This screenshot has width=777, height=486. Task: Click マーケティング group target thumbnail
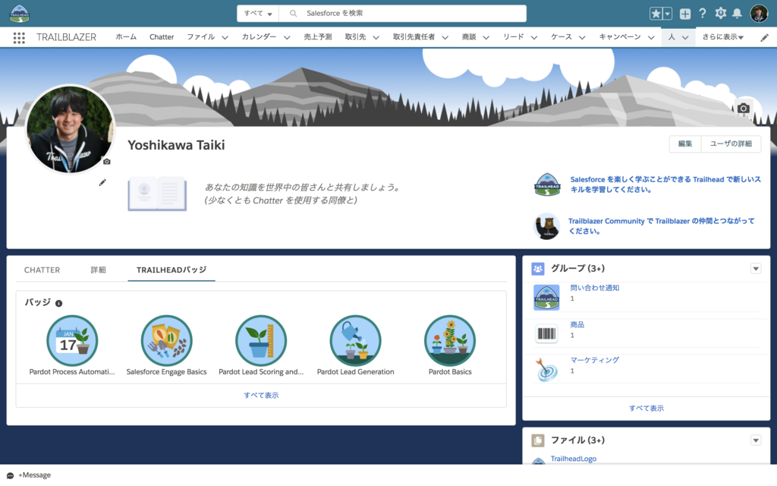pos(546,370)
